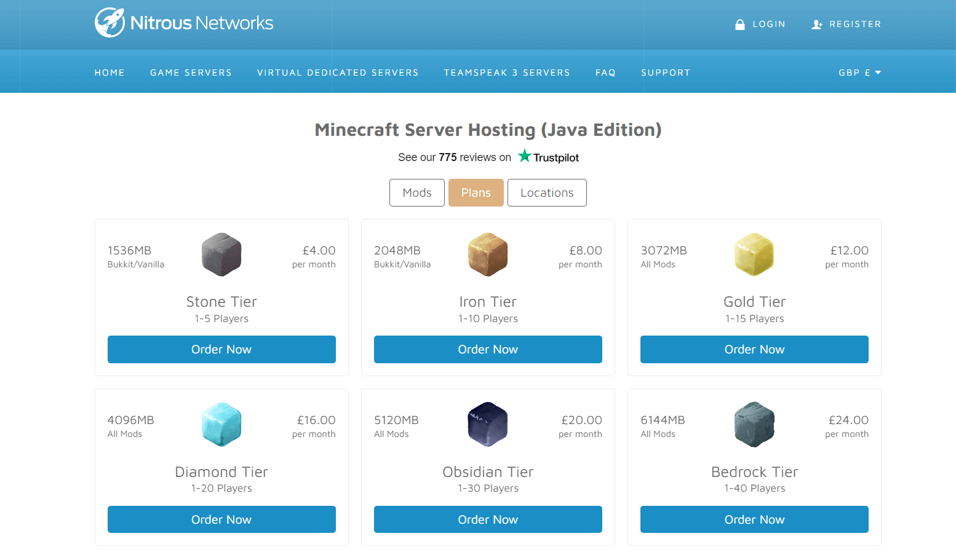Screen dimensions: 956x555
Task: Open the FAQ page
Action: (x=605, y=73)
